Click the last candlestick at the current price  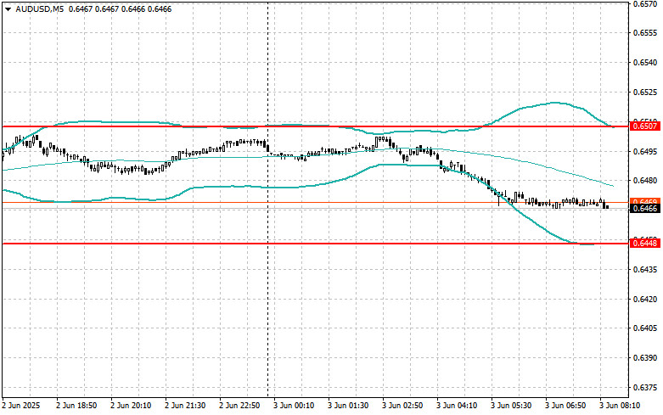608,207
